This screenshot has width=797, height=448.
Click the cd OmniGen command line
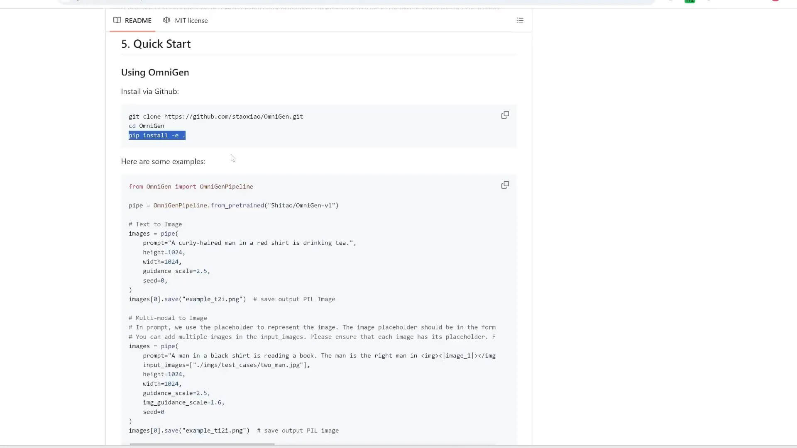point(146,126)
